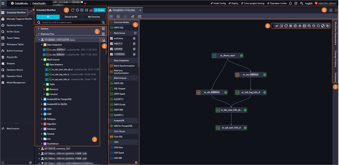Click the 1:1 actual size icon
Image resolution: width=339 pixels, height=165 pixels.
[x=304, y=26]
